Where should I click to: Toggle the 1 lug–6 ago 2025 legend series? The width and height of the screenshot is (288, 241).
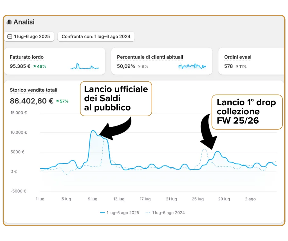click(x=119, y=213)
